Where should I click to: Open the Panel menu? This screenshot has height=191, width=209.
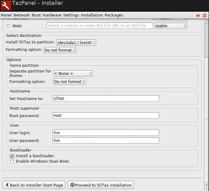pos(6,15)
